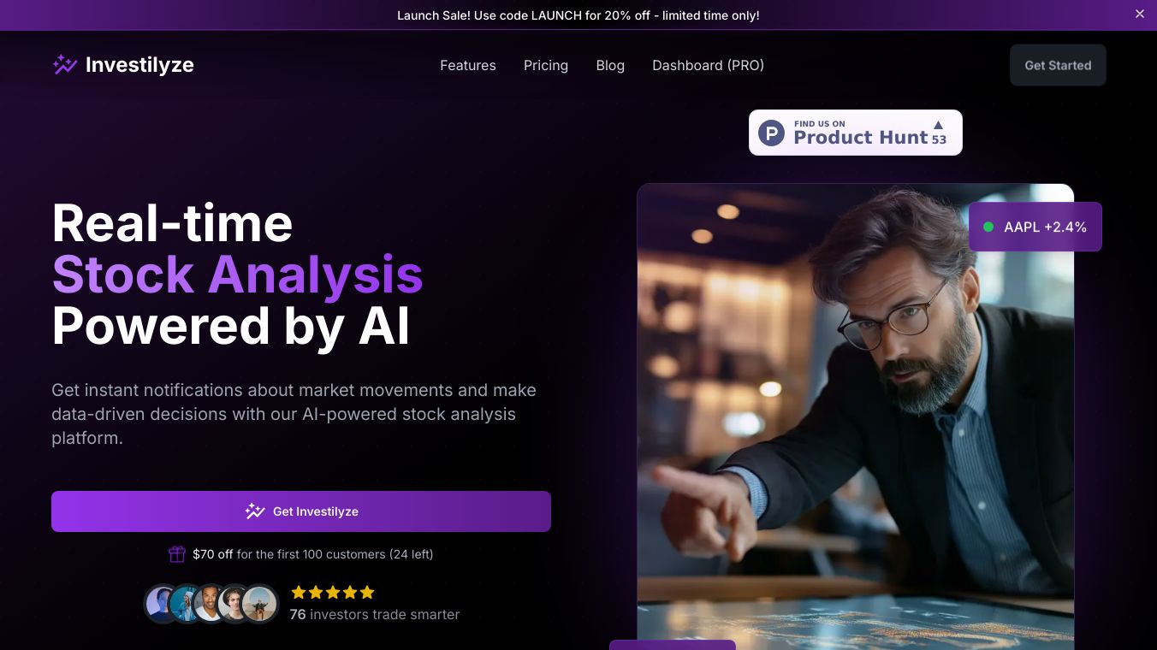
Task: Click the purple gift icon near $70 off
Action: point(177,554)
